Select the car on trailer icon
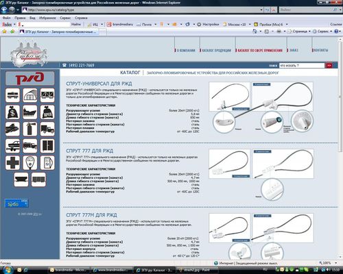This screenshot has height=274, width=343. pos(12,146)
